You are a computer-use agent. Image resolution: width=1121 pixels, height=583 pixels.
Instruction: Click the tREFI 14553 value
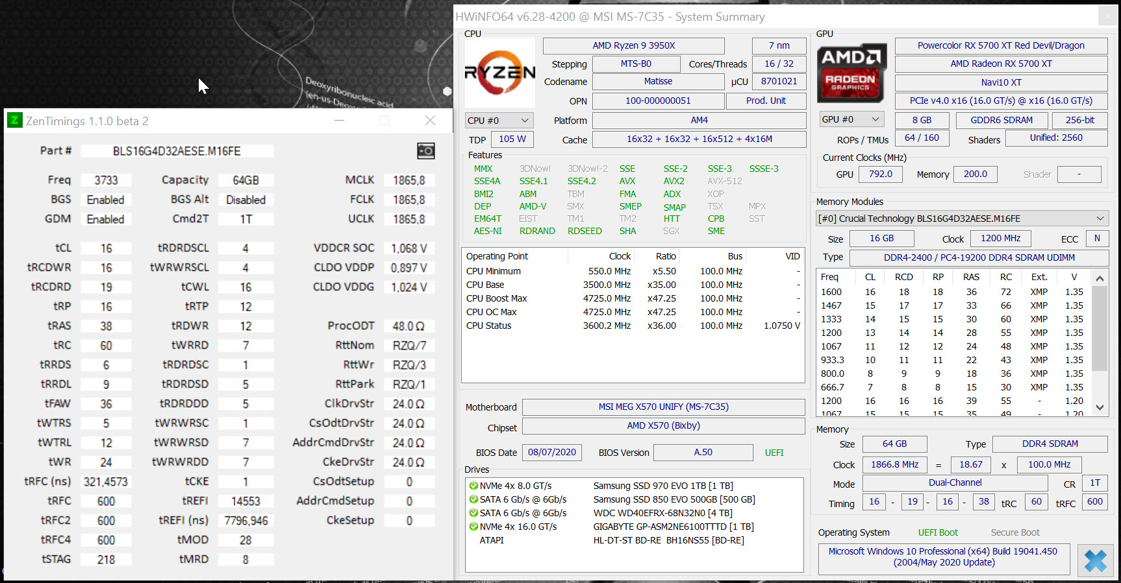(246, 501)
